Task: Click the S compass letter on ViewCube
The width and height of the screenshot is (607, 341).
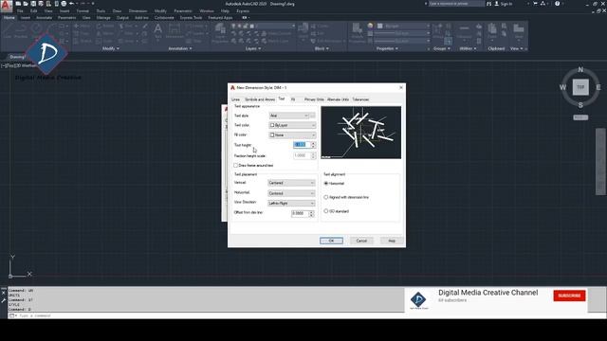Action: coord(580,105)
